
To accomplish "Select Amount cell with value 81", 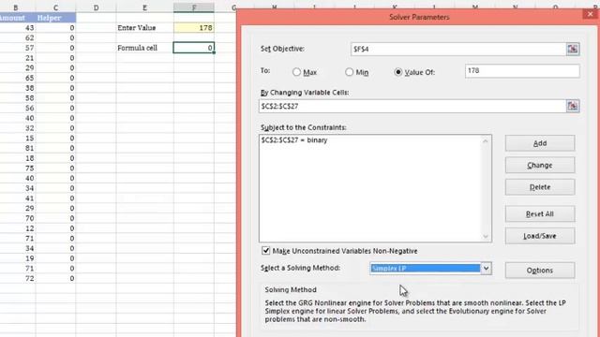I will pos(18,148).
